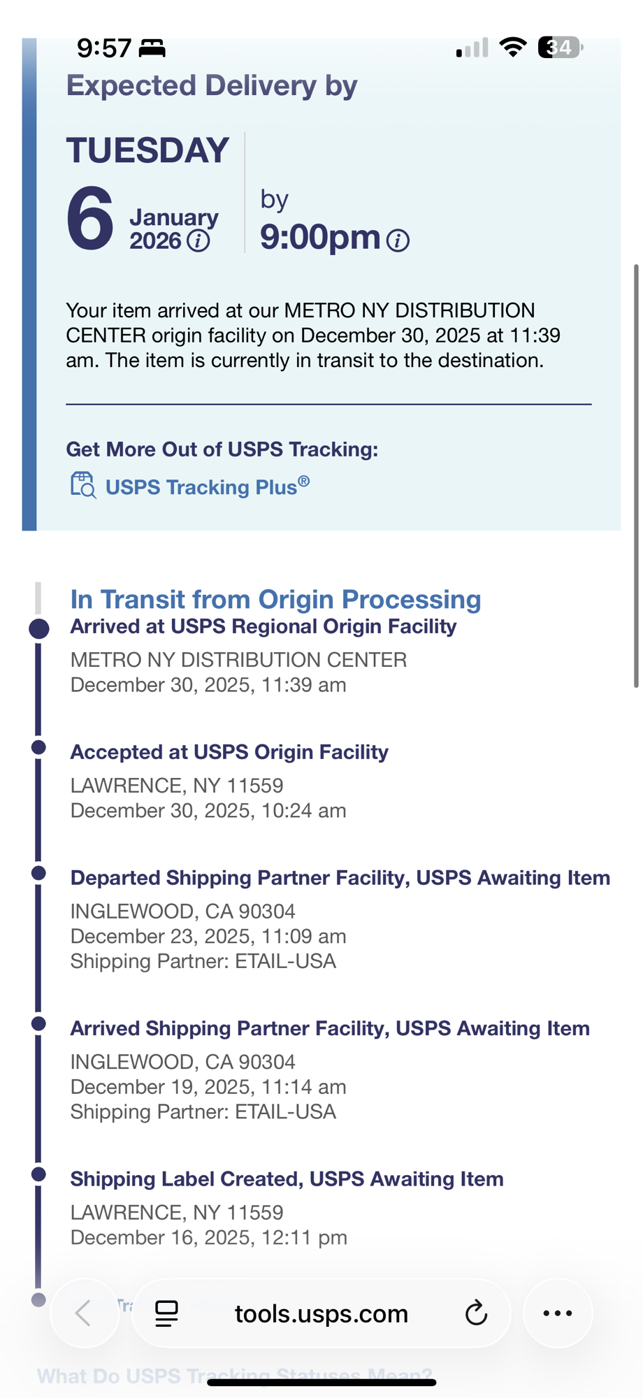Open the three-dot more options button
643x1398 pixels.
point(557,1313)
